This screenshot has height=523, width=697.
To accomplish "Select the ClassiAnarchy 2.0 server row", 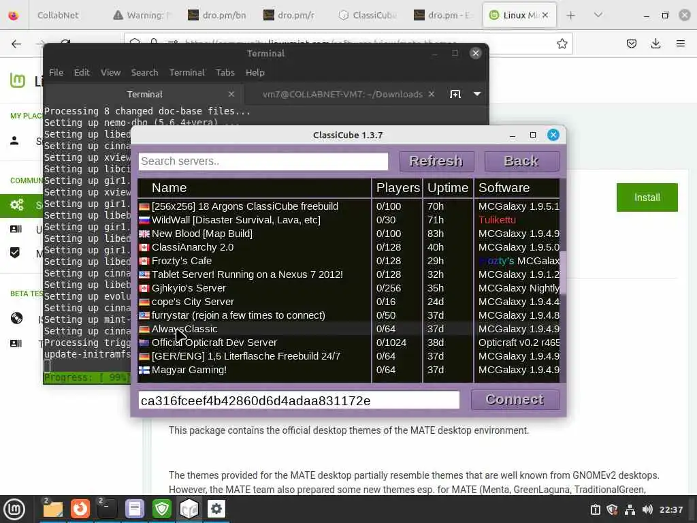I will coord(348,247).
